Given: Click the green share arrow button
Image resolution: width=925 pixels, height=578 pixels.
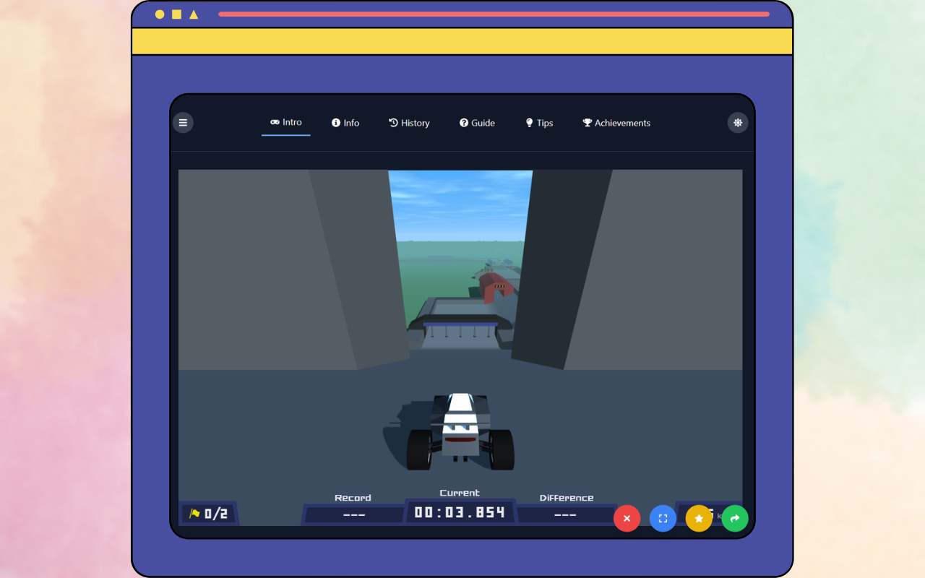Looking at the screenshot, I should (735, 518).
